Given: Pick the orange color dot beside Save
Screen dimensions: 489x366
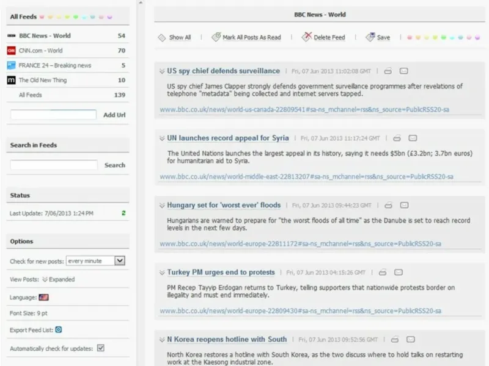Looking at the screenshot, I should click(x=418, y=38).
